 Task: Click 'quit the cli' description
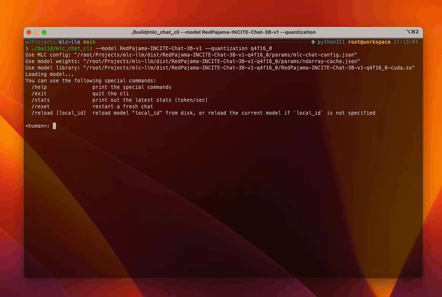point(110,94)
